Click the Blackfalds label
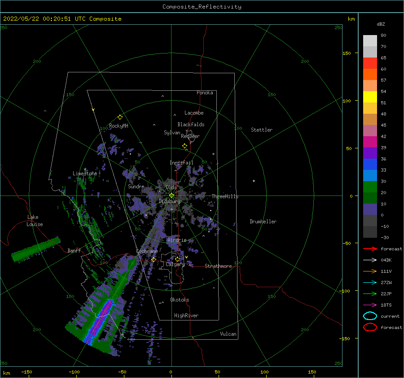 point(191,125)
